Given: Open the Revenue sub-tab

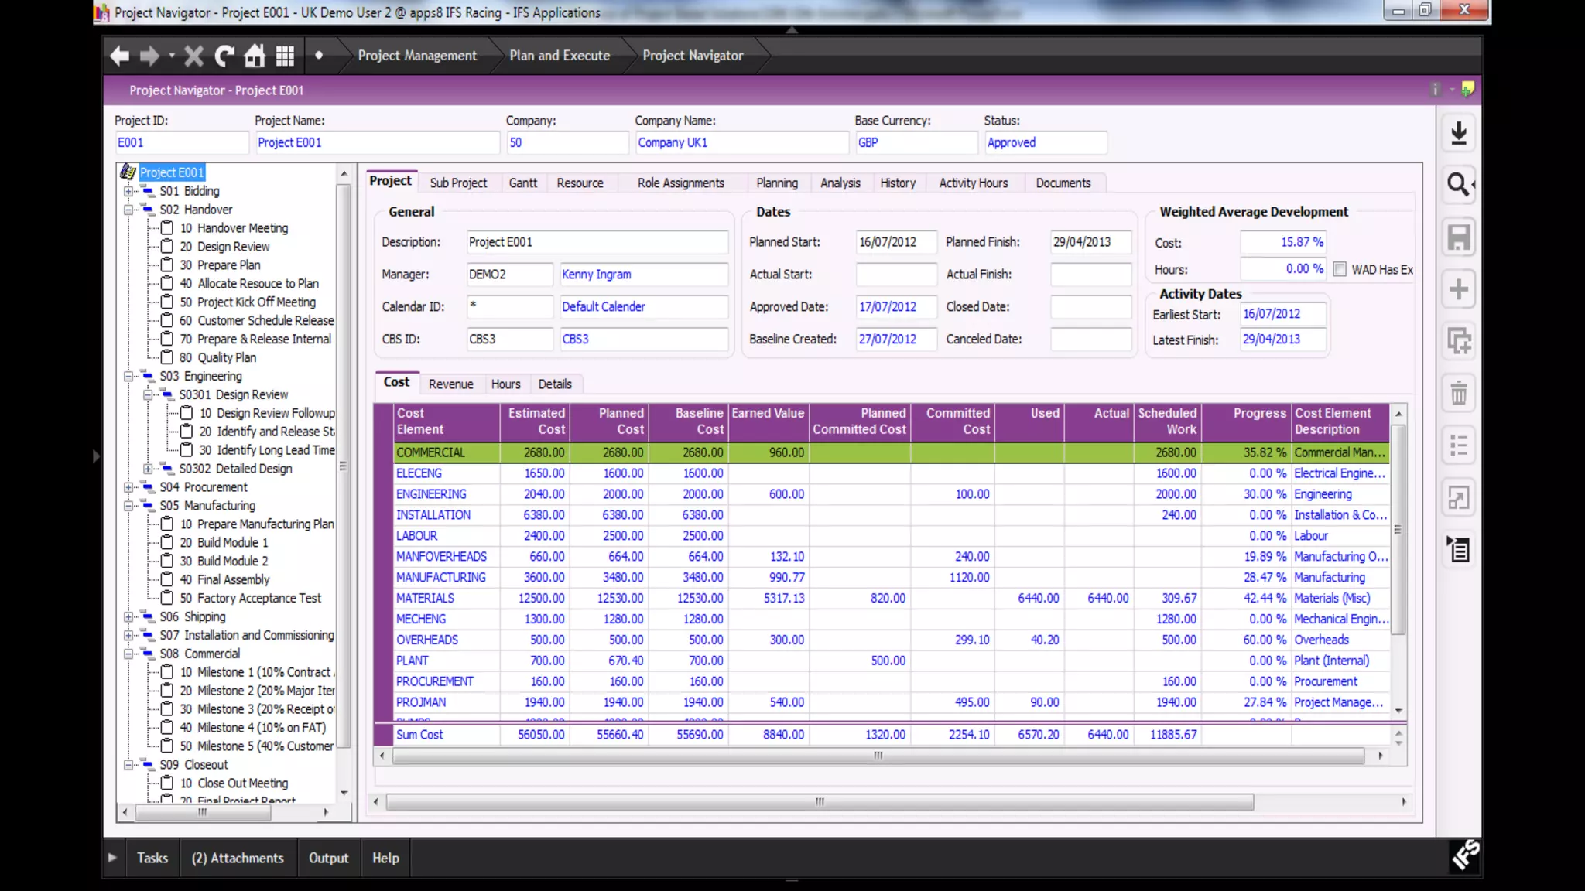Looking at the screenshot, I should (x=450, y=384).
